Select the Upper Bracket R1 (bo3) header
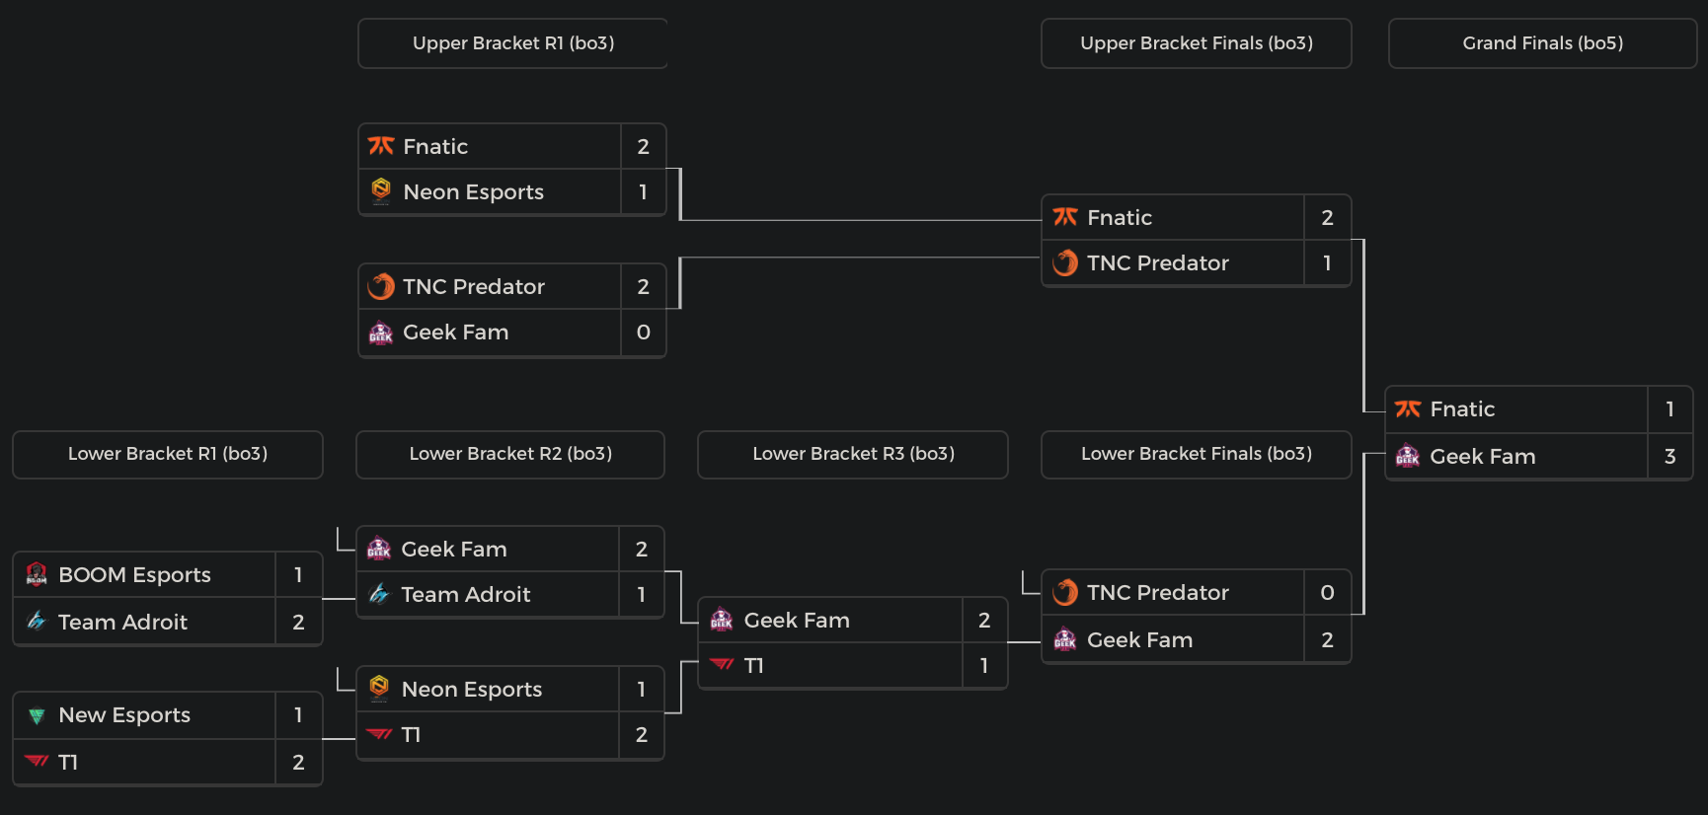1708x815 pixels. point(512,43)
